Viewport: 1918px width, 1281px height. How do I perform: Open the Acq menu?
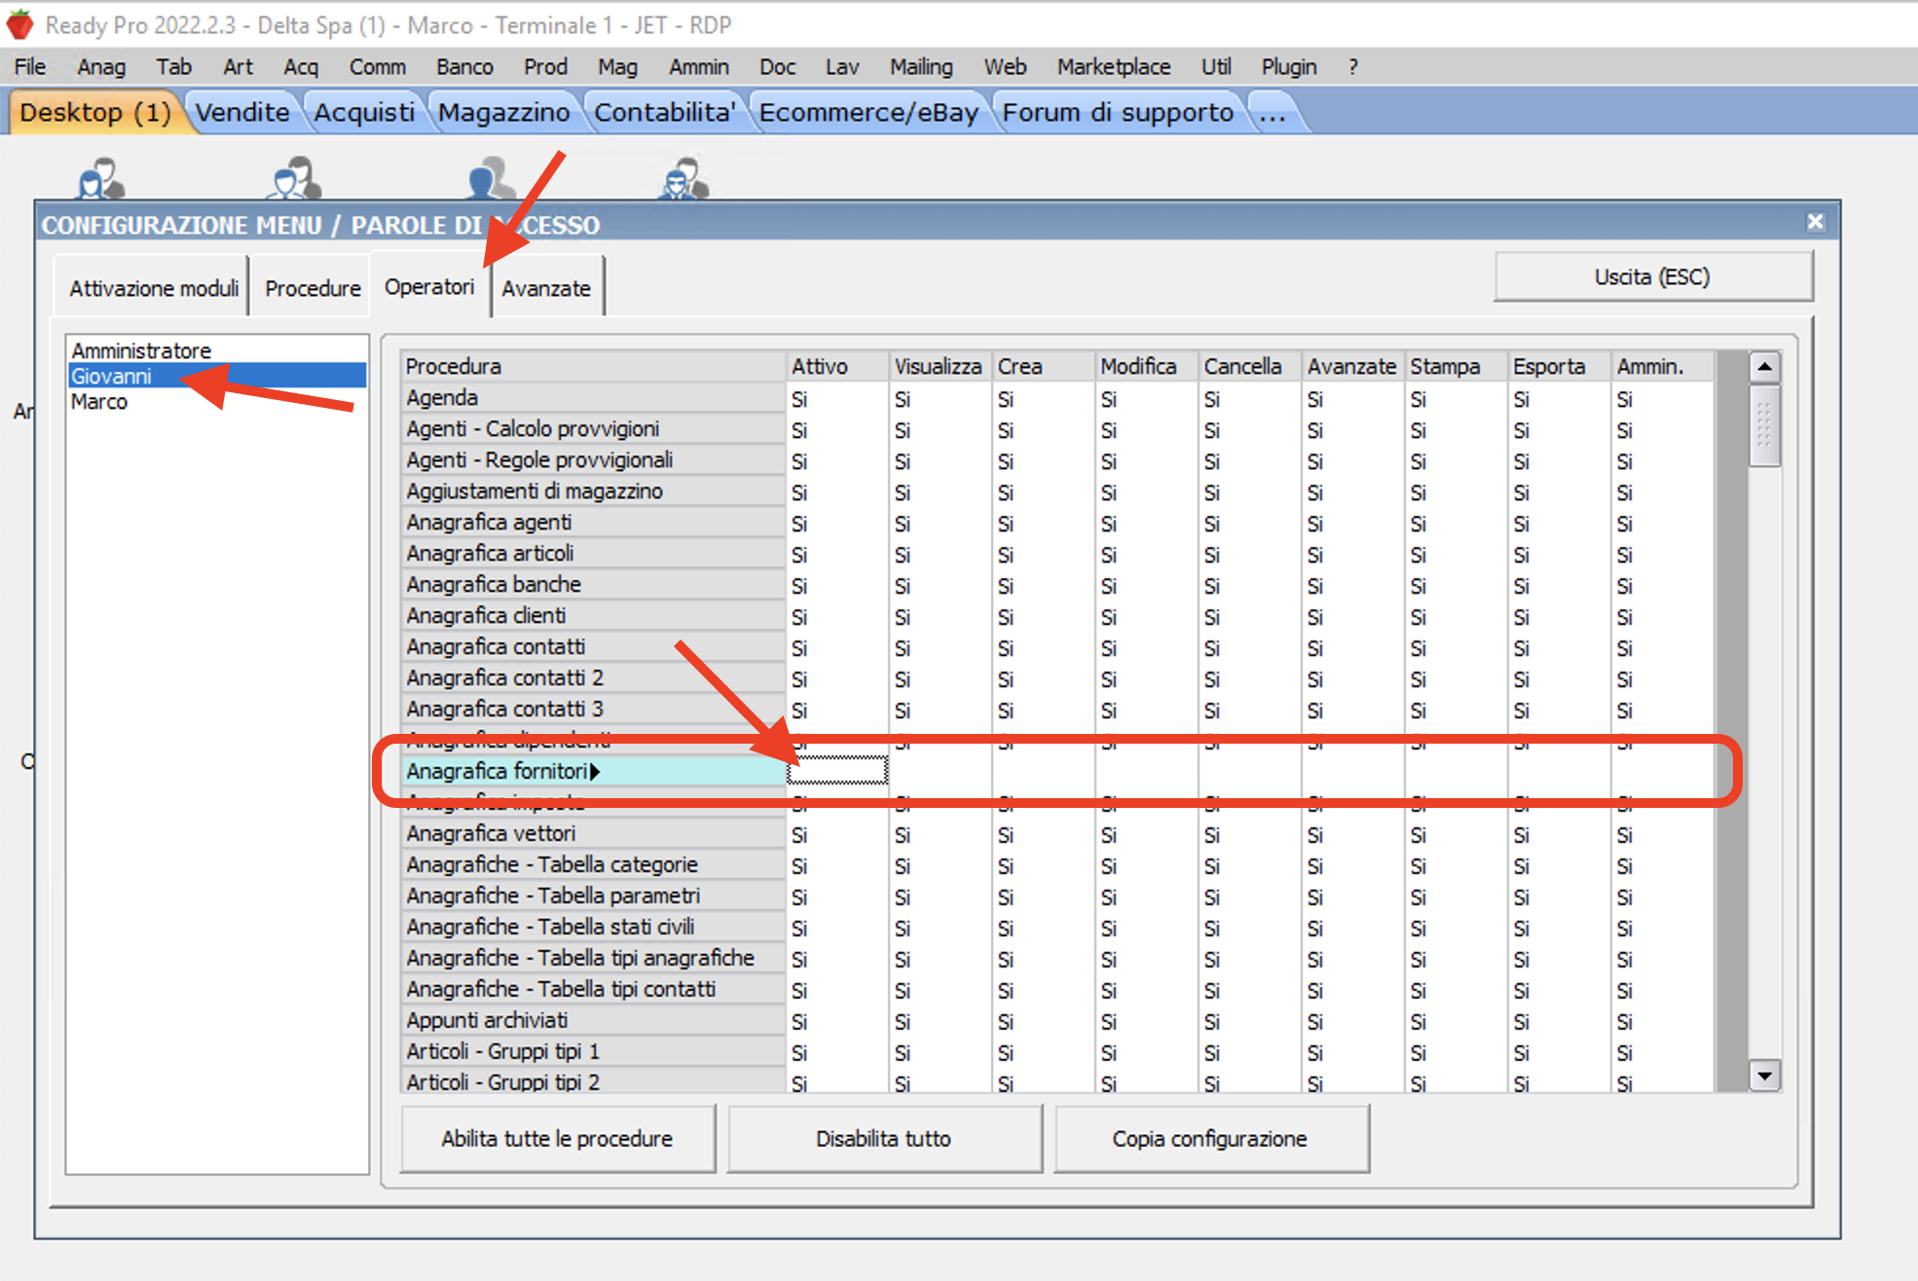pos(301,66)
